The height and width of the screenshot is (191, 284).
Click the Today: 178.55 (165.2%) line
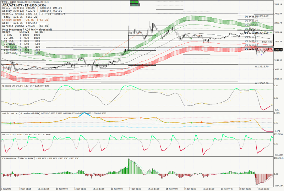pyautogui.click(x=20, y=17)
